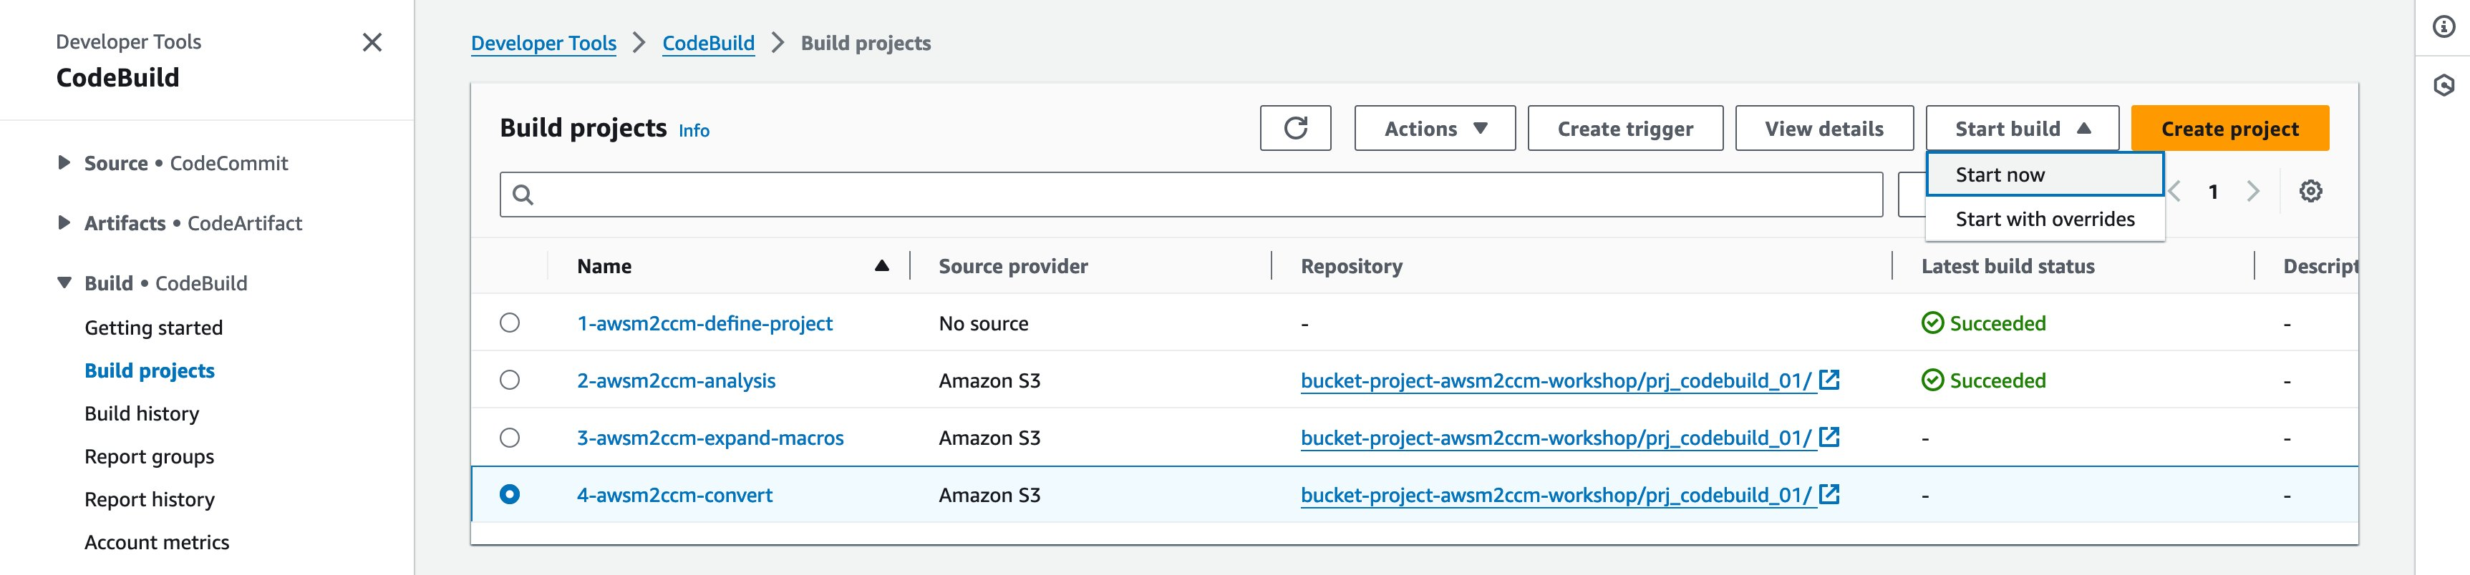Click the refresh icon button

pos(1294,129)
